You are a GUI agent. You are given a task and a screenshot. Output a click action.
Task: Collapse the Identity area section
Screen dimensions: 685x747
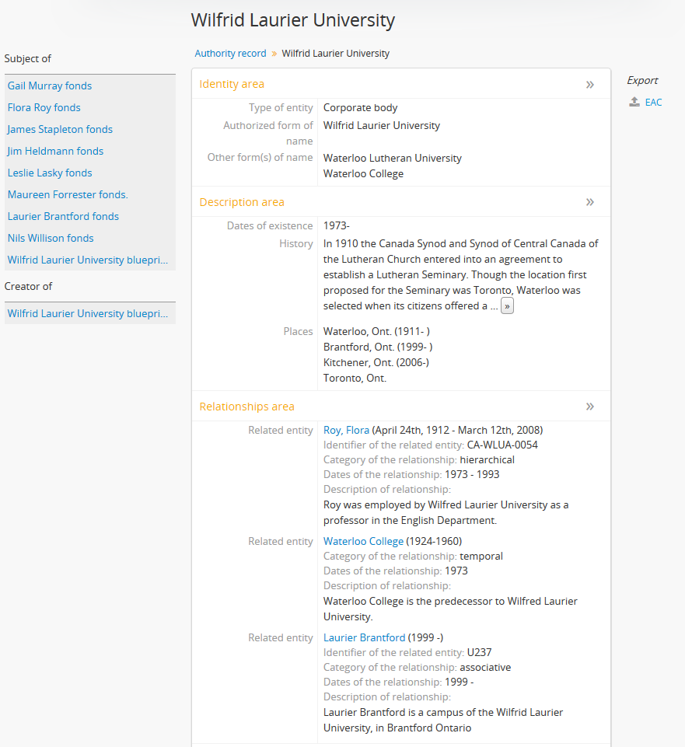click(589, 85)
